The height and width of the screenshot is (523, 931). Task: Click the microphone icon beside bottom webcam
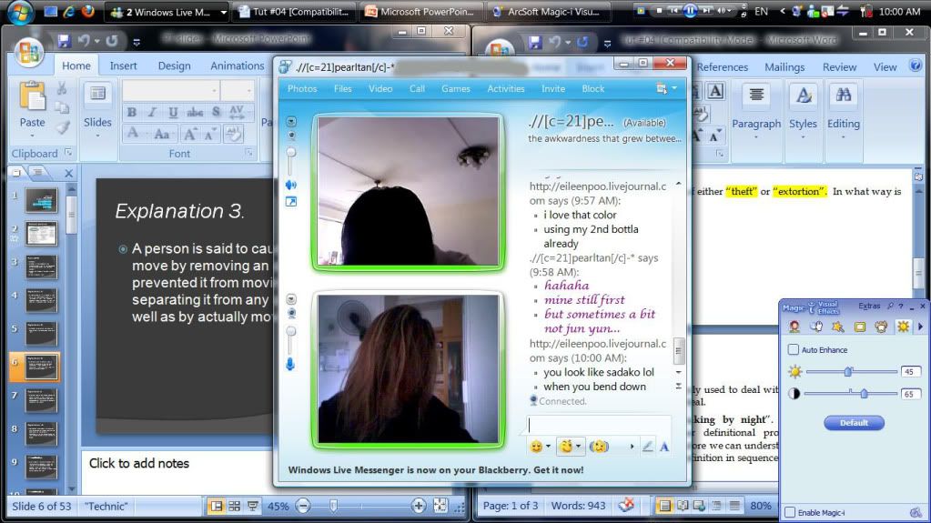point(290,364)
